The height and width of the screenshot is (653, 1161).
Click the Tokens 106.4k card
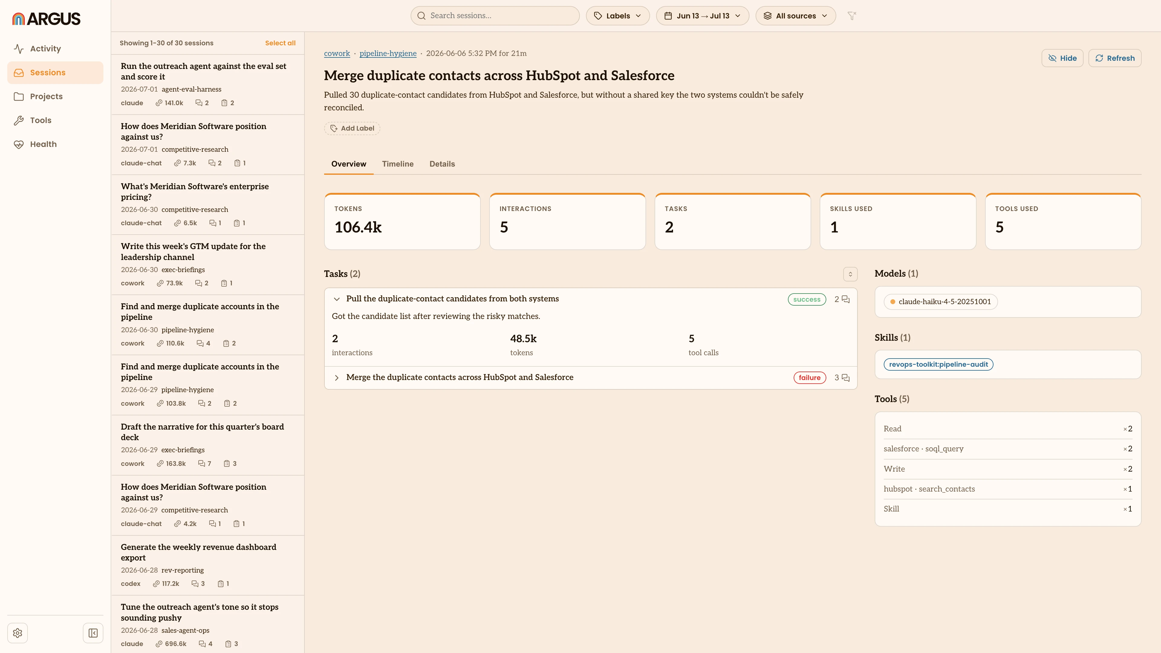402,221
